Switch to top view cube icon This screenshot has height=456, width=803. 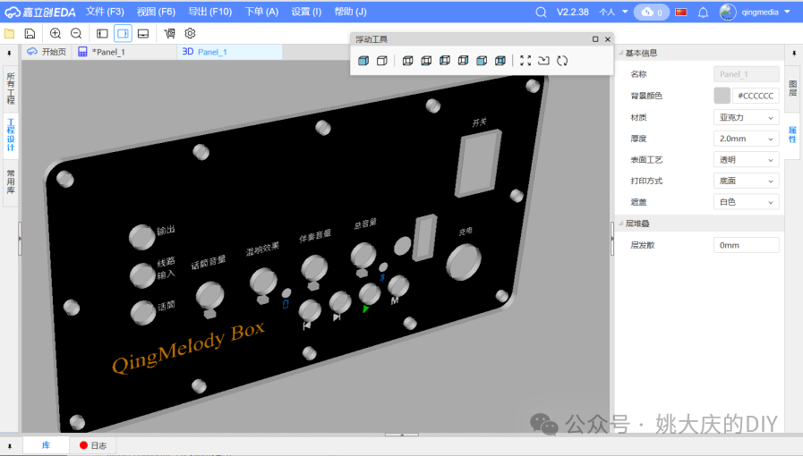point(407,61)
